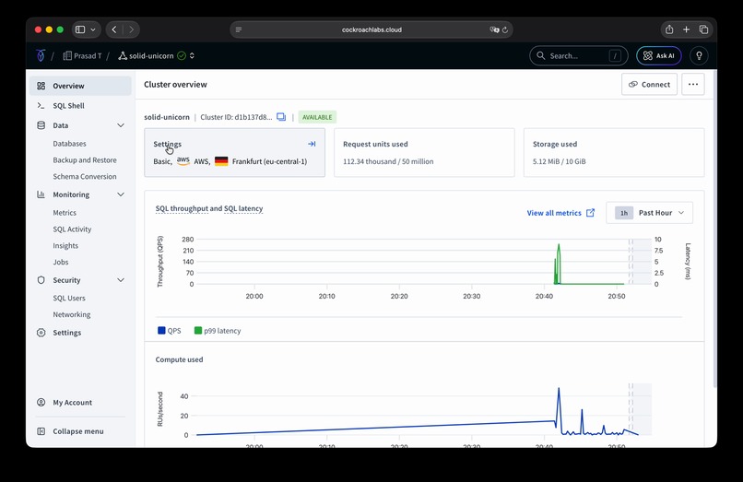Go to Metrics page

pyautogui.click(x=65, y=213)
